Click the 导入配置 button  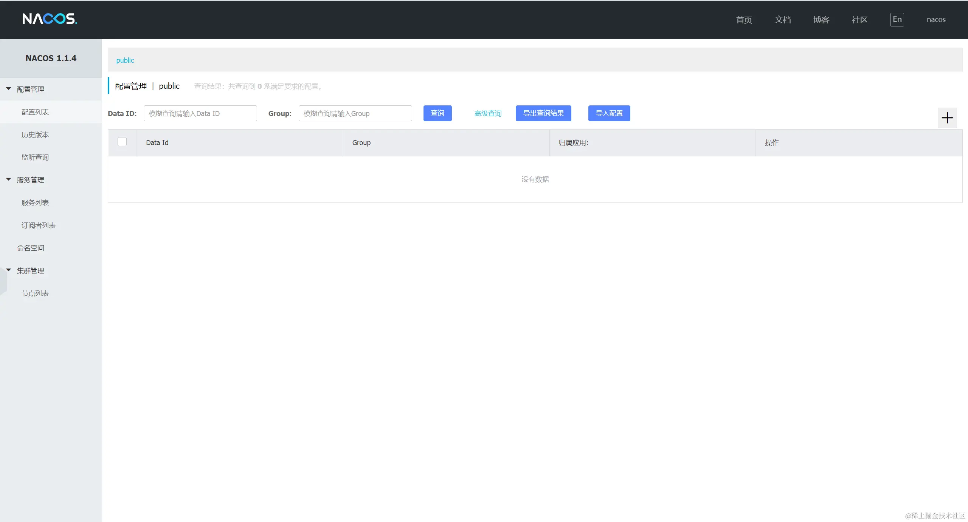coord(609,113)
